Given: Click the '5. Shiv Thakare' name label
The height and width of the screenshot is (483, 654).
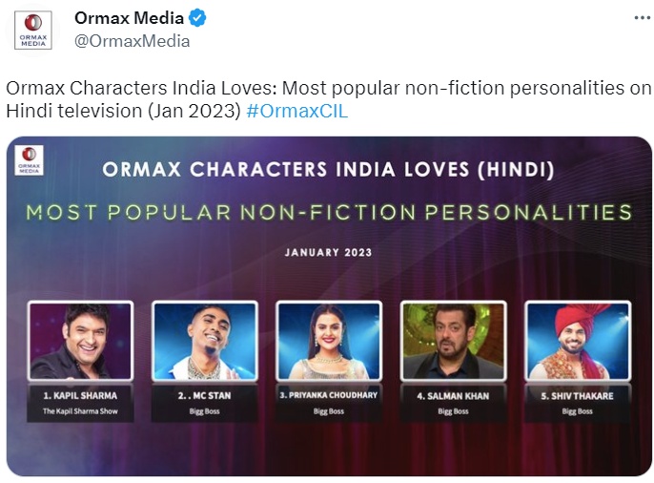Looking at the screenshot, I should tap(577, 394).
